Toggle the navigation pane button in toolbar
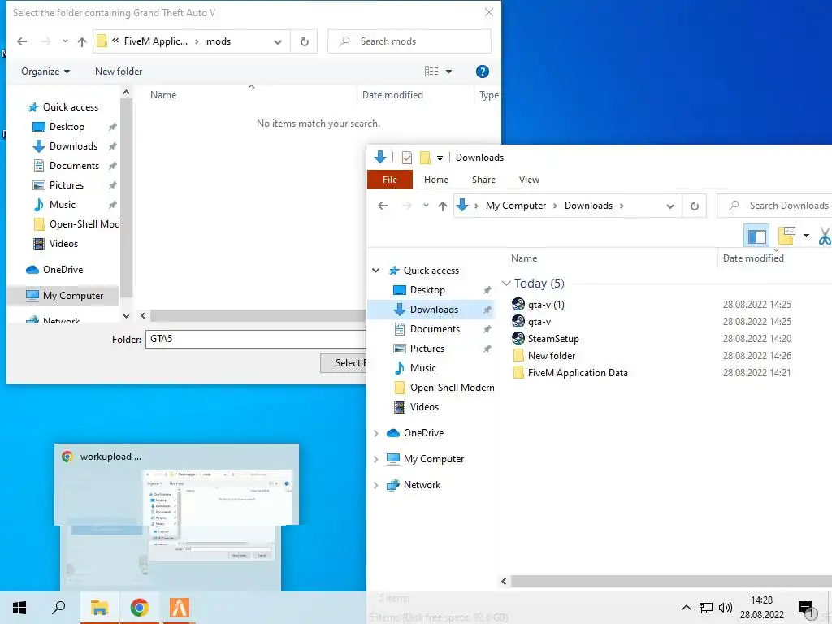The height and width of the screenshot is (624, 832). pyautogui.click(x=756, y=236)
